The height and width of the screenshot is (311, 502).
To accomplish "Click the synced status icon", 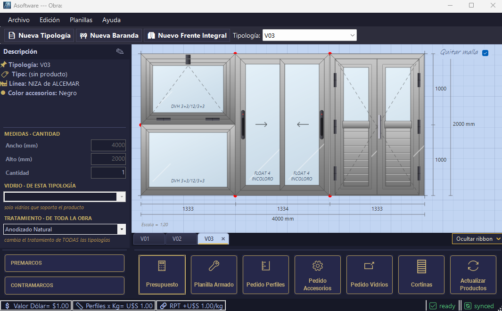I will coord(468,306).
